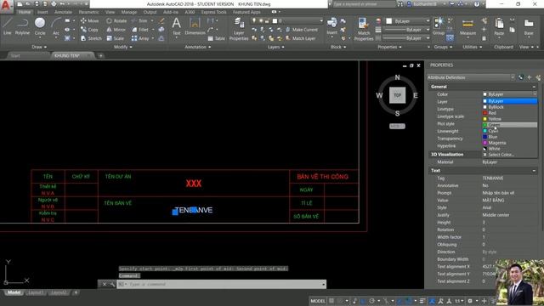Select the Polyline tool
Screen dimensions: 544x306
(23, 26)
